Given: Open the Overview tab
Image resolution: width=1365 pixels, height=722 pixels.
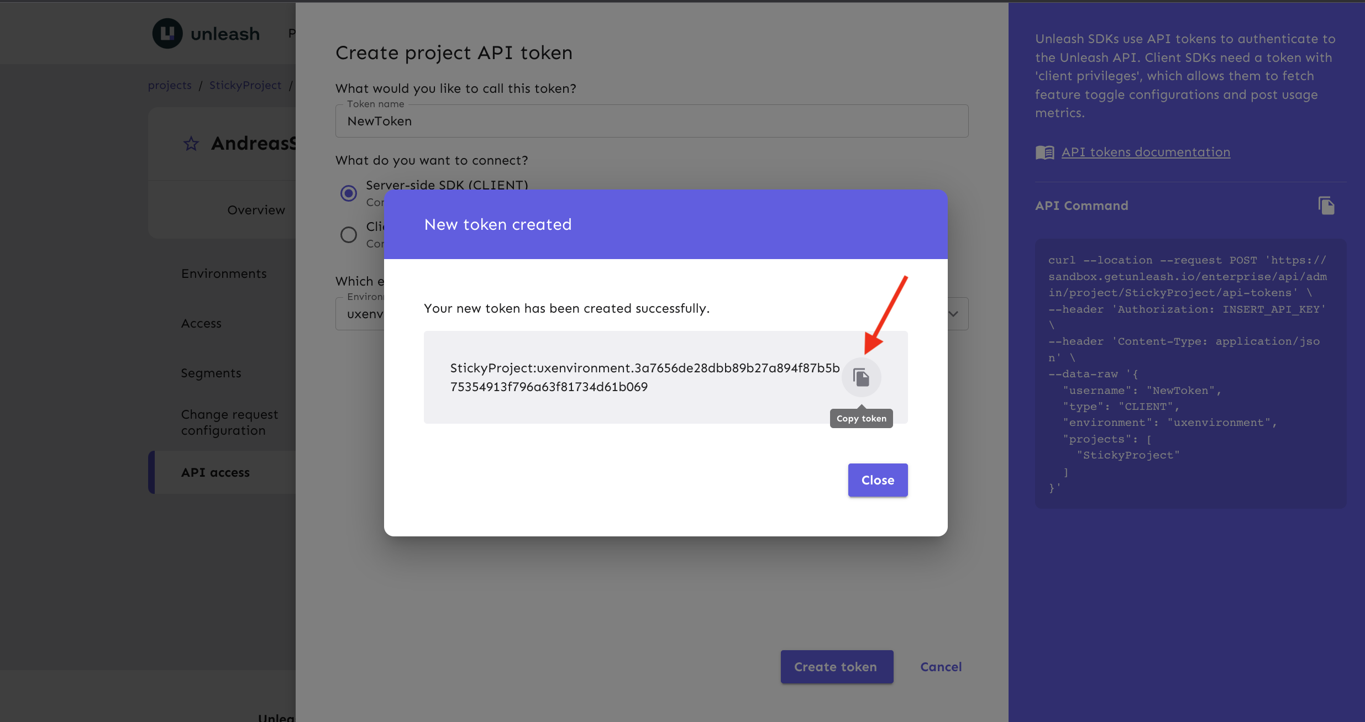Looking at the screenshot, I should (x=256, y=210).
